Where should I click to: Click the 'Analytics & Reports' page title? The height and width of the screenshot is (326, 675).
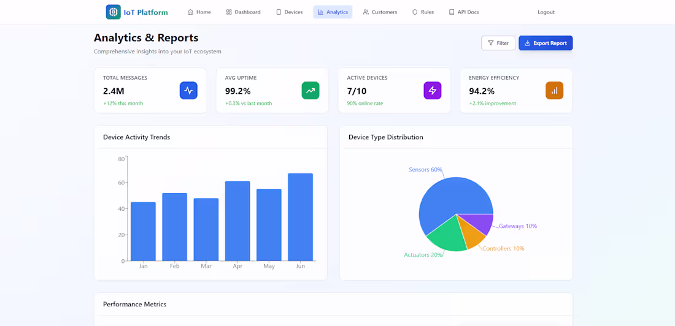tap(146, 38)
